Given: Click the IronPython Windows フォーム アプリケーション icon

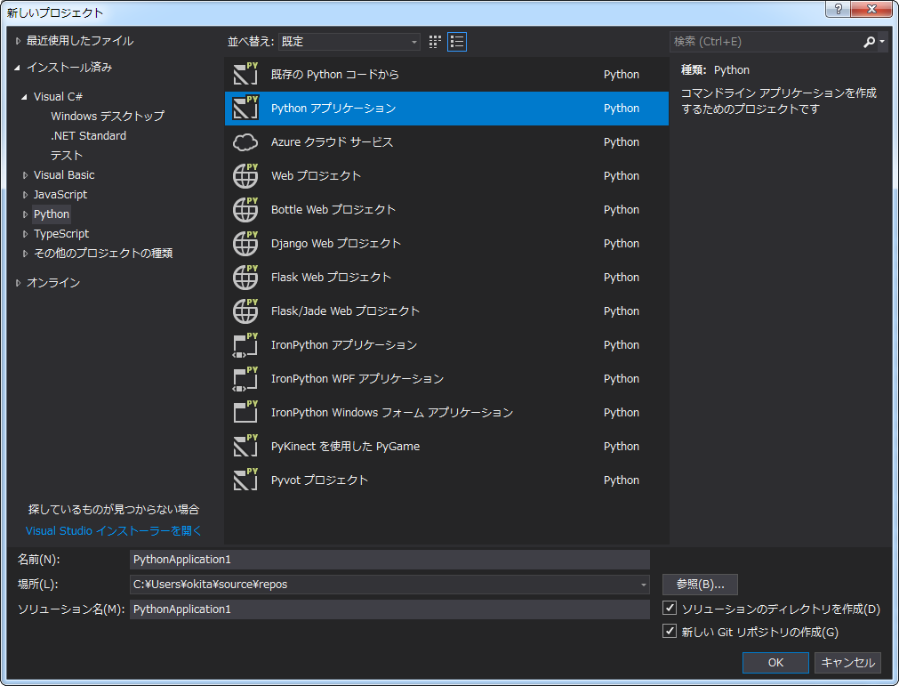Looking at the screenshot, I should click(245, 413).
